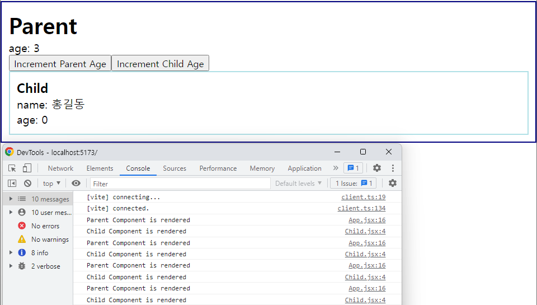The width and height of the screenshot is (537, 305).
Task: Switch to the Sources tab
Action: point(175,168)
